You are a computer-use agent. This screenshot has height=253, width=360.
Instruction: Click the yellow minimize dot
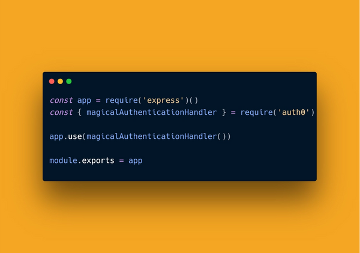click(60, 81)
